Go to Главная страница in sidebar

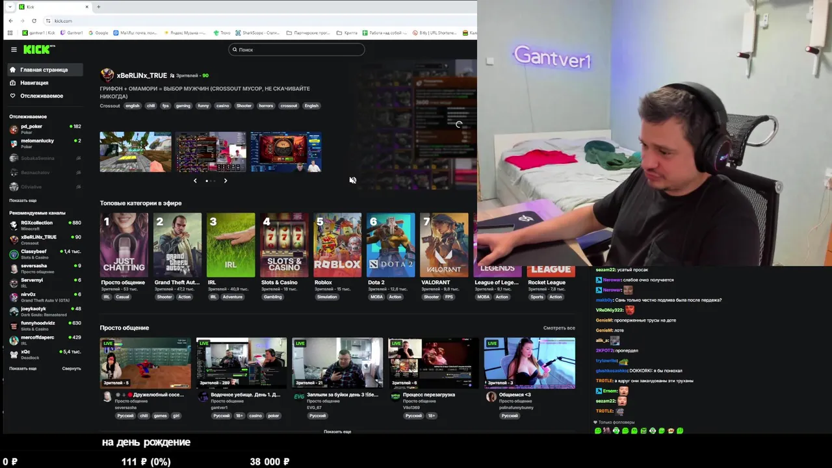click(x=44, y=70)
